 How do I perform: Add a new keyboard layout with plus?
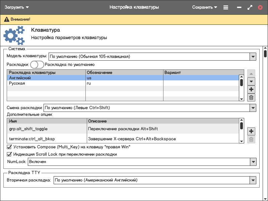point(251,89)
